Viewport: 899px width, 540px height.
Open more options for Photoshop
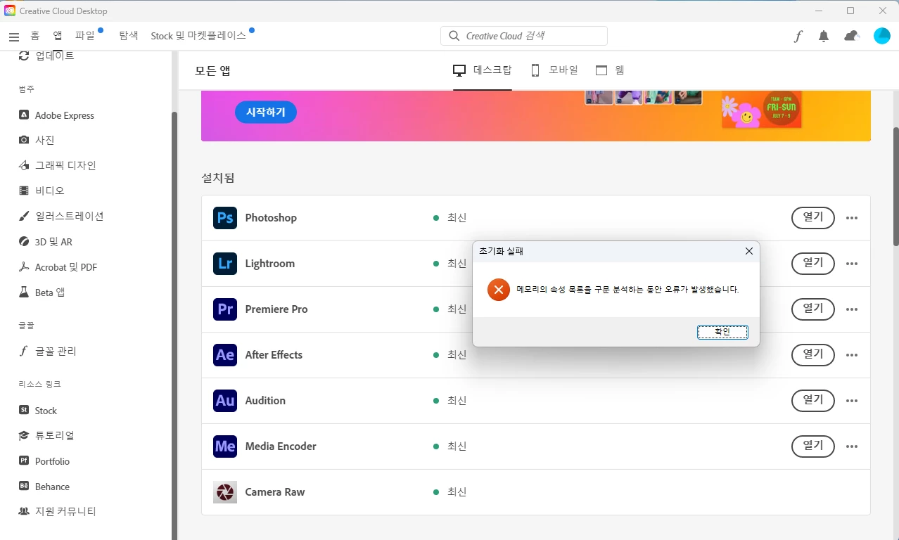pos(852,218)
